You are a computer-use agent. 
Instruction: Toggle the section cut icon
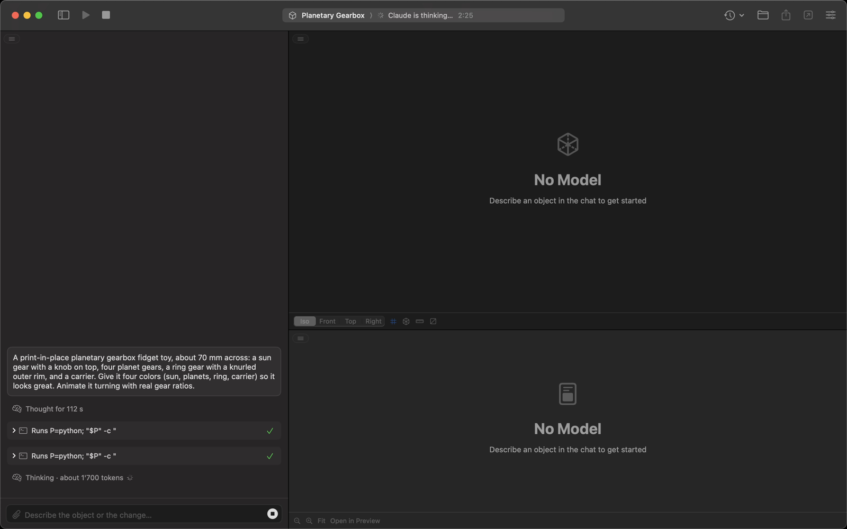pos(433,321)
